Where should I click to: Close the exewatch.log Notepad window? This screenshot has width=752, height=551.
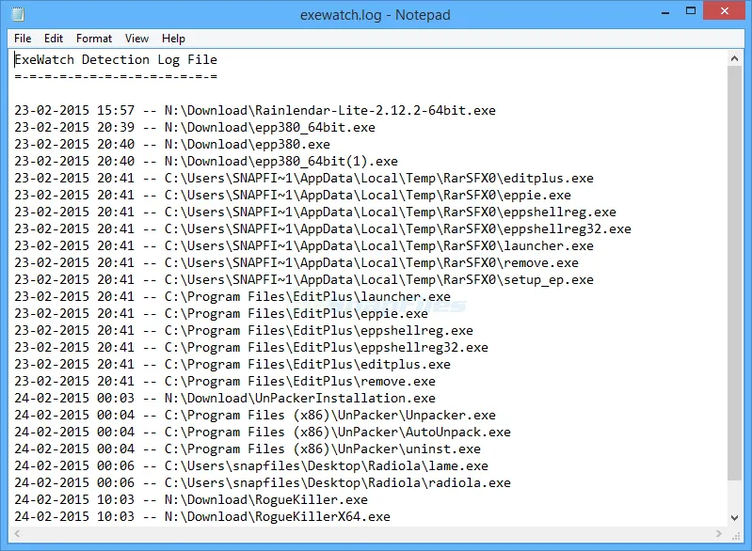coord(725,10)
